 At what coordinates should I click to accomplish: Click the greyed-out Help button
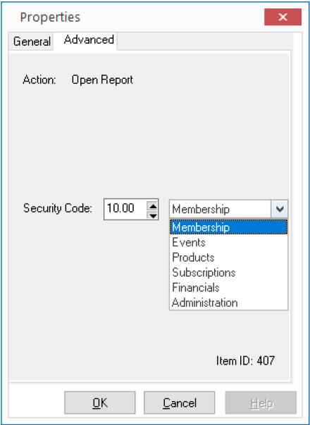[261, 402]
